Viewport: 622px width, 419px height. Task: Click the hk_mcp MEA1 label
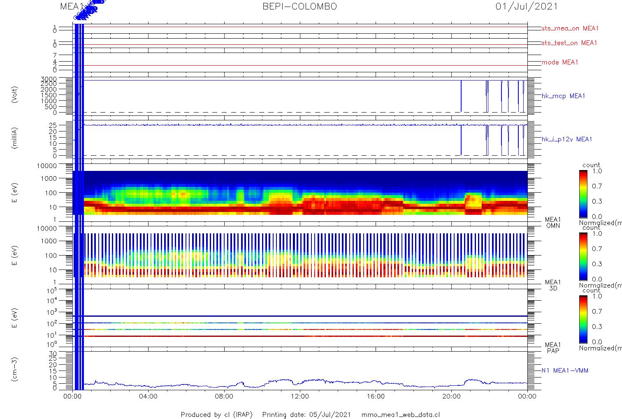pos(563,96)
